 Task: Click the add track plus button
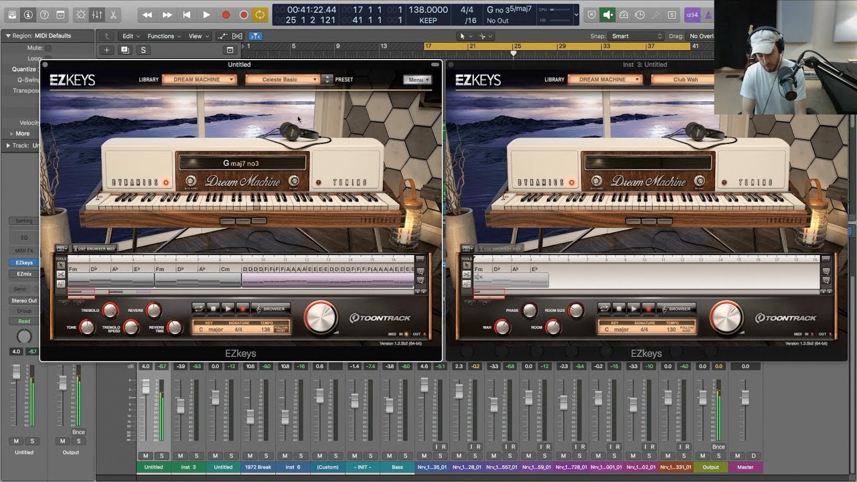[x=106, y=50]
